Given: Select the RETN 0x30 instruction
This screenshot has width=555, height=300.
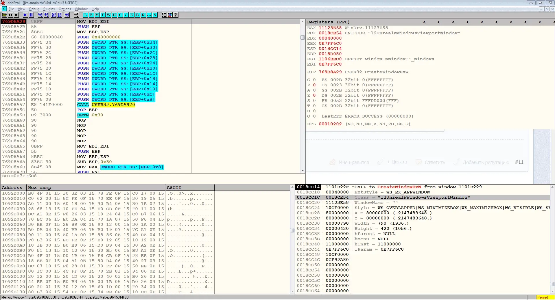Looking at the screenshot, I should click(x=90, y=115).
